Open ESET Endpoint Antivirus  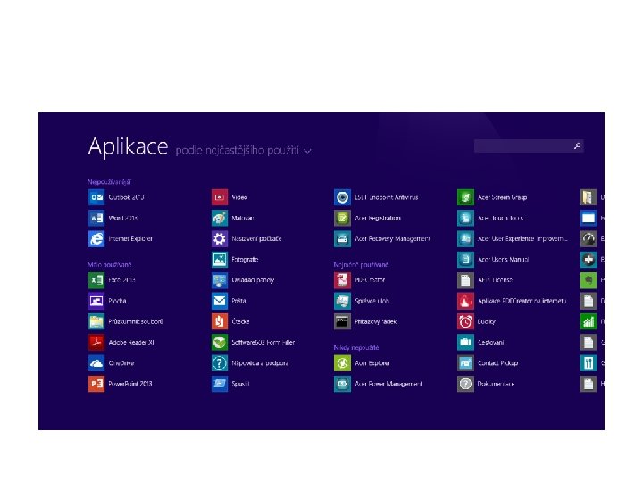tap(376, 197)
